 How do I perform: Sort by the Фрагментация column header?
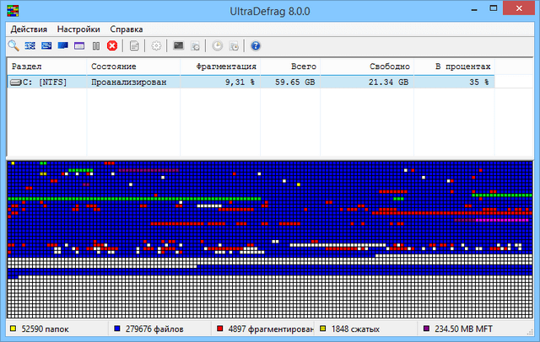(220, 67)
